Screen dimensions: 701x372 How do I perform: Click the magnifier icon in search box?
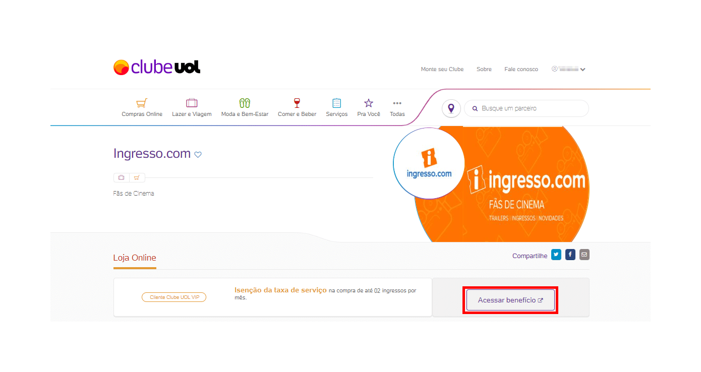[x=475, y=108]
